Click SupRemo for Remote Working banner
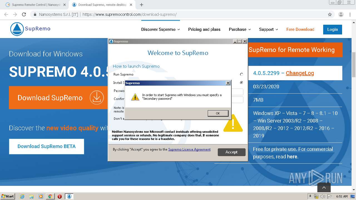The width and height of the screenshot is (356, 200). 295,50
